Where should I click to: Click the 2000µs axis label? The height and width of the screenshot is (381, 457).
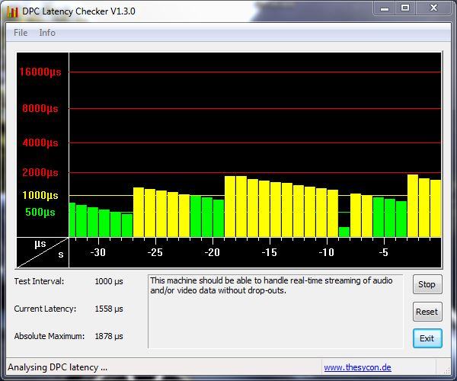click(40, 172)
